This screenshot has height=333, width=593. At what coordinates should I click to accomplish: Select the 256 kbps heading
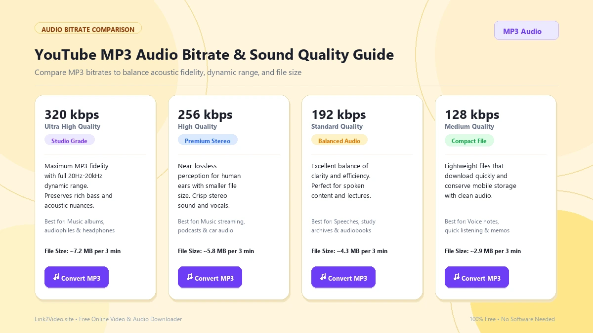tap(205, 114)
